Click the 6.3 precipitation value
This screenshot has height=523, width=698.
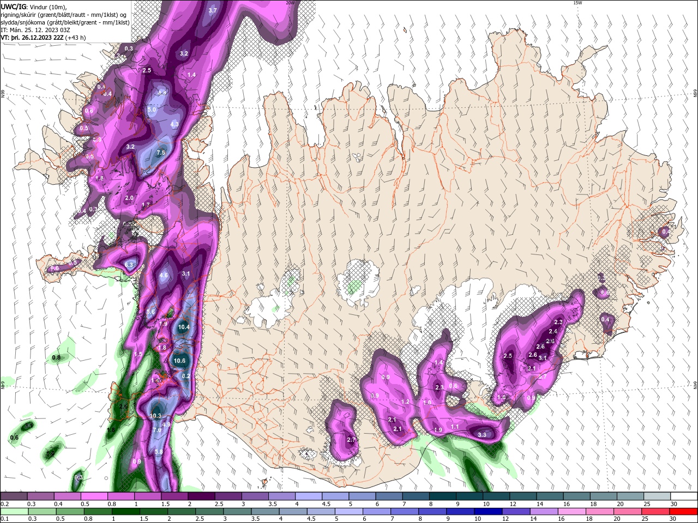point(129,265)
